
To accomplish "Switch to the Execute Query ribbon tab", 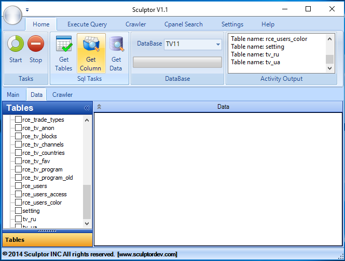I will (87, 24).
